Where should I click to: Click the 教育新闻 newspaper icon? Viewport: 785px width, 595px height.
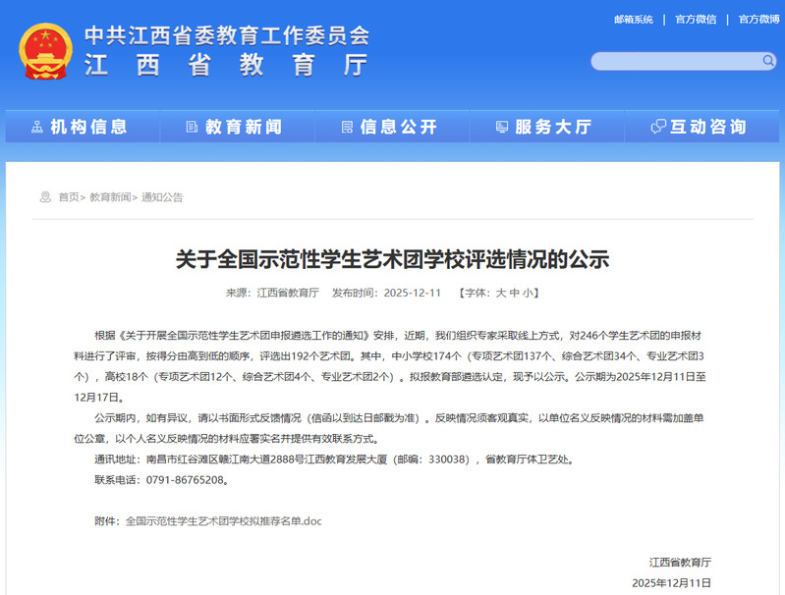click(x=192, y=127)
